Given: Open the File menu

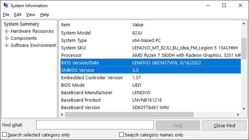Looking at the screenshot, I should [x=6, y=15].
